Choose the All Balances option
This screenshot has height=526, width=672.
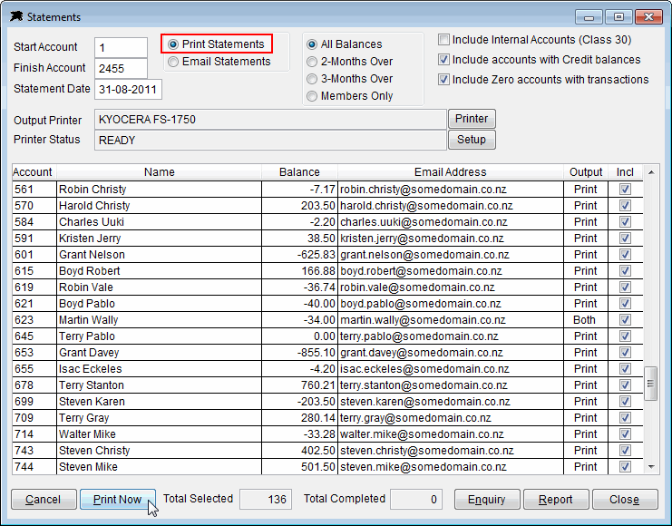point(312,44)
